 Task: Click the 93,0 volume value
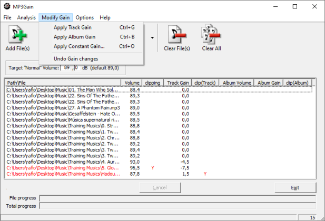[135, 162]
